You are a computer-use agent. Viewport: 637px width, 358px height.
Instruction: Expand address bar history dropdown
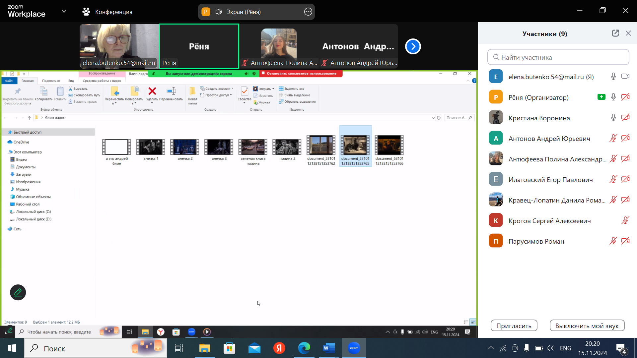(433, 118)
